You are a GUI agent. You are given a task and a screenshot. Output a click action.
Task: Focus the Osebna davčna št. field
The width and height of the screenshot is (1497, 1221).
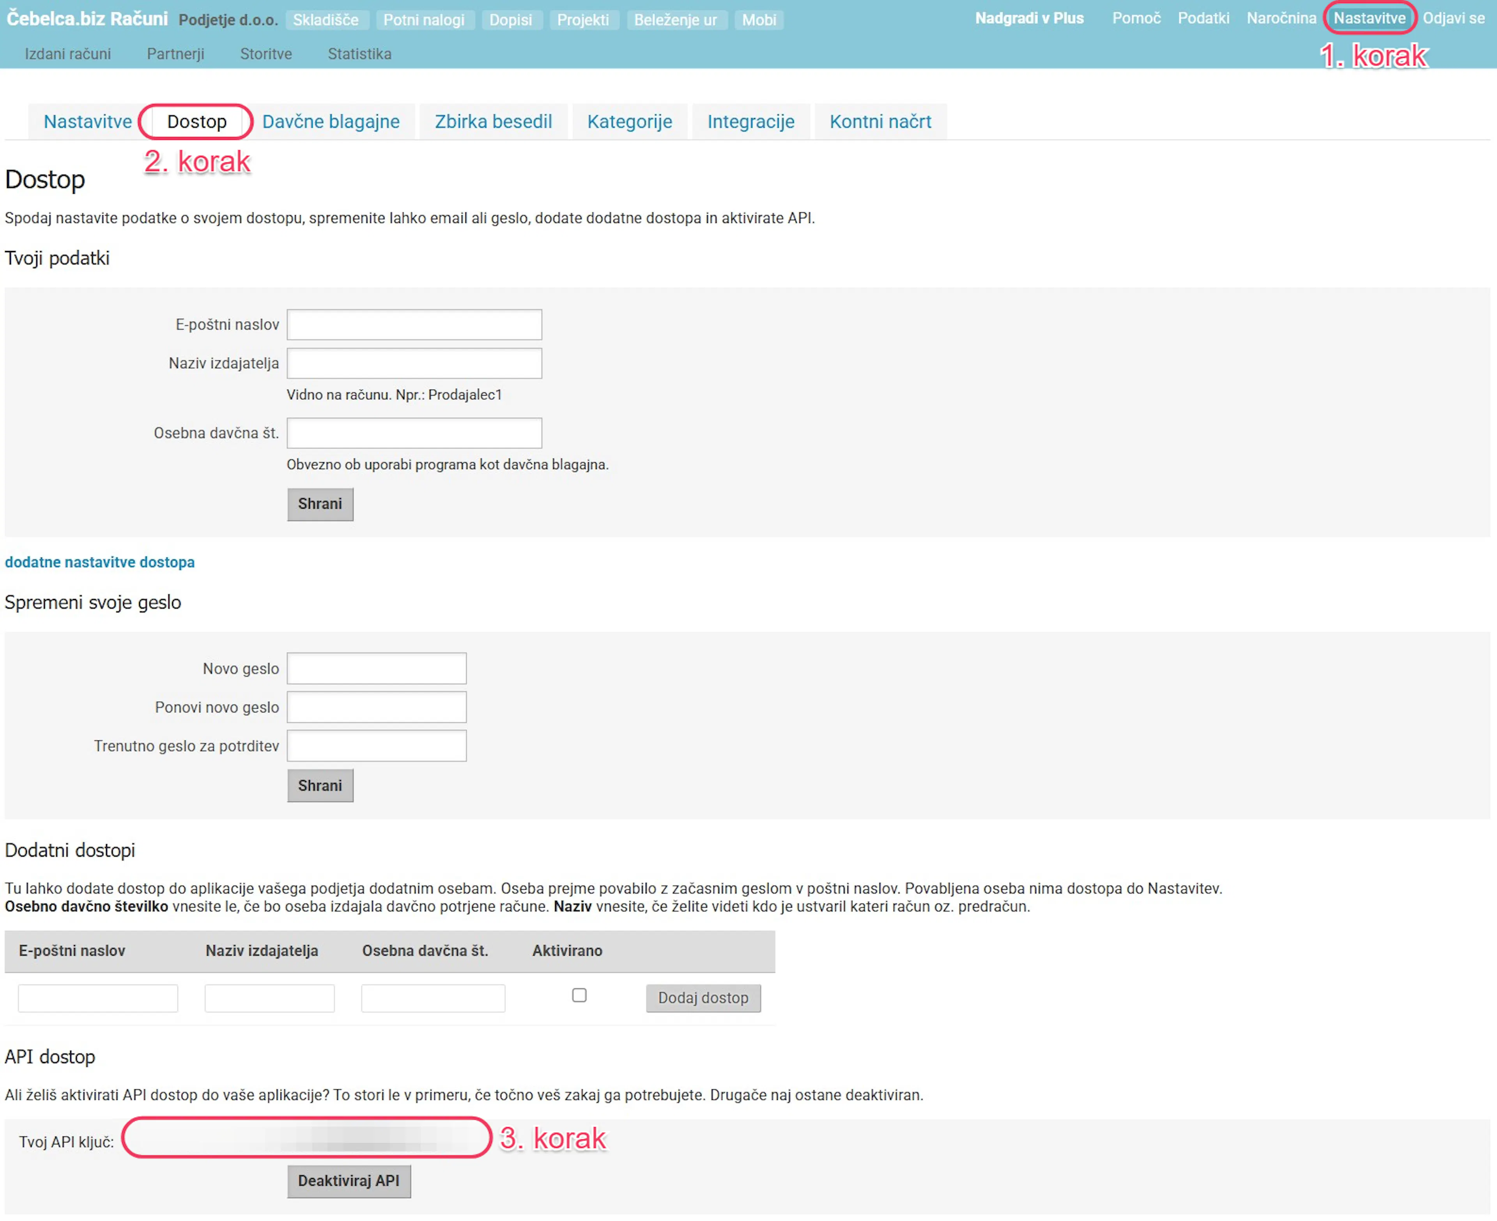click(x=414, y=433)
